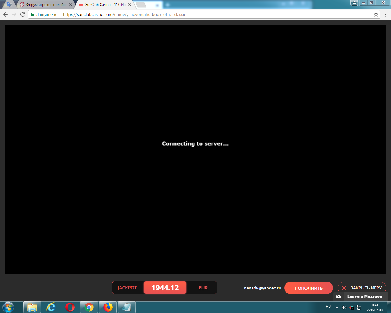Image resolution: width=391 pixels, height=313 pixels.
Task: Click the Connecting to server message
Action: point(195,143)
